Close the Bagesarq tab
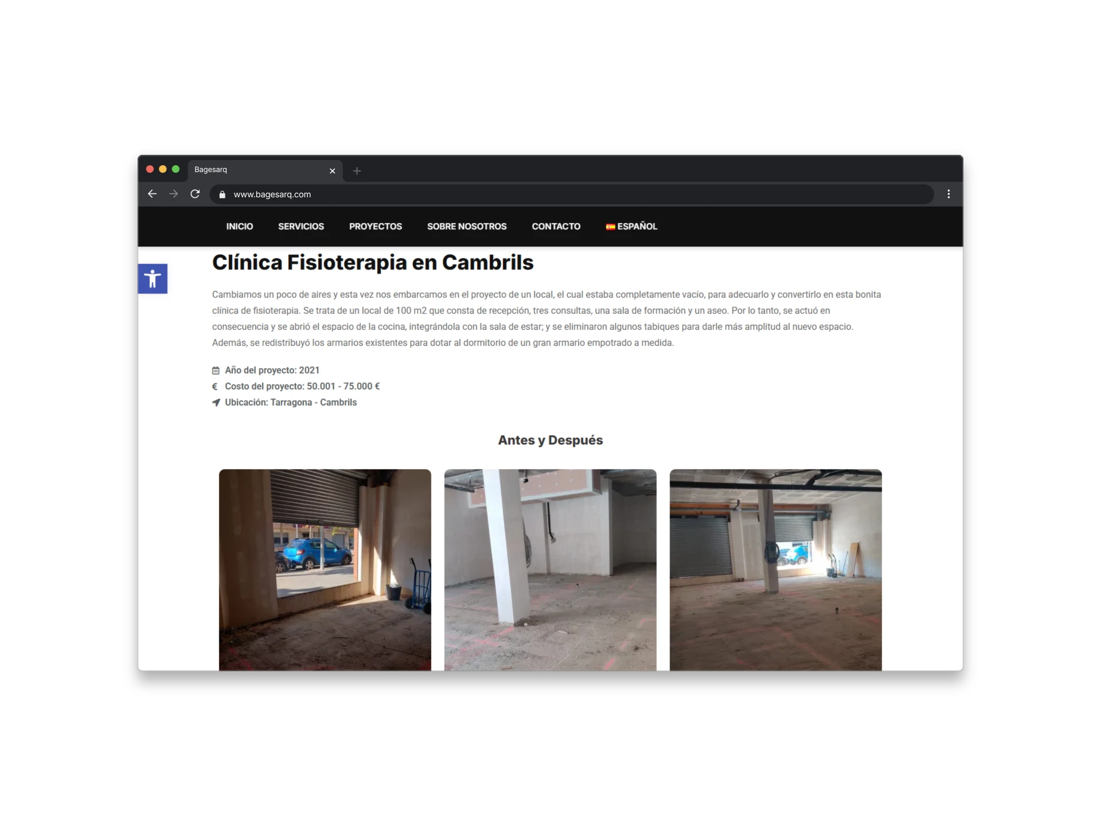The height and width of the screenshot is (826, 1101). [332, 171]
